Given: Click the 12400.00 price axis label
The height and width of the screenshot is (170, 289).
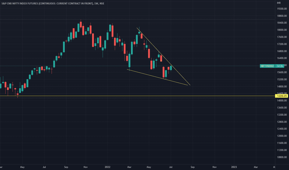Looking at the screenshot, I should point(282,129).
